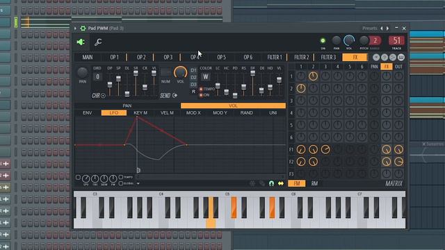The image size is (445, 250).
Task: Select the R reverb button
Action: [193, 91]
